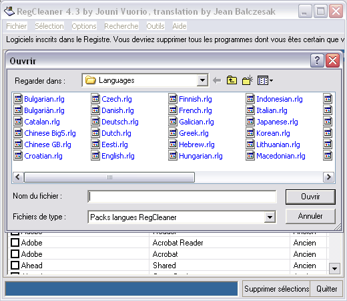Select the Bulgarian.rlg file icon
Screen dimensions: 347x301
(x=18, y=98)
